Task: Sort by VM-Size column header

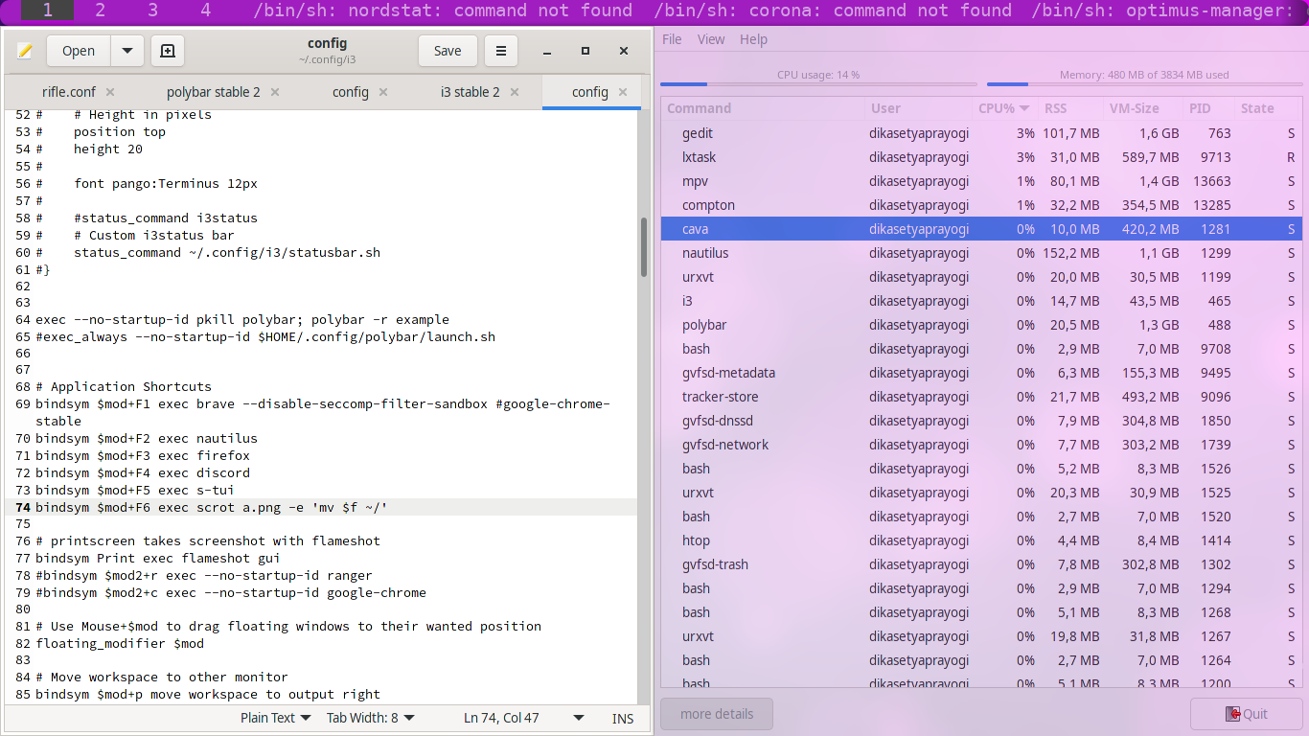Action: point(1142,108)
